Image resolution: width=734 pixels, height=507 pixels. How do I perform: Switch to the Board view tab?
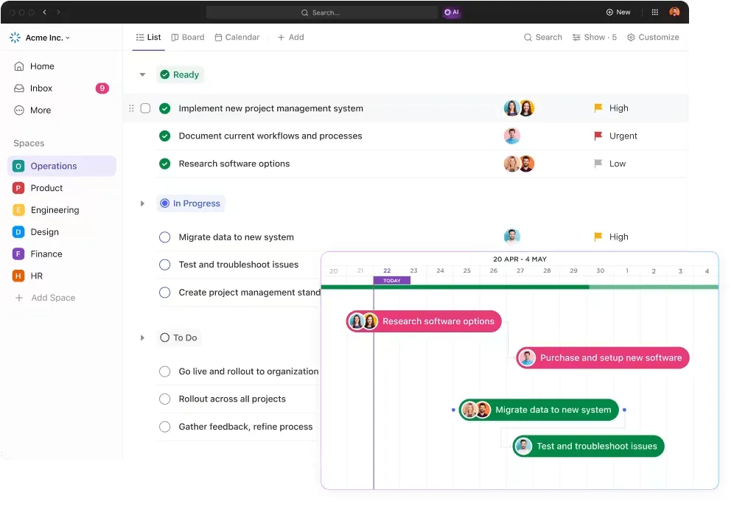click(x=188, y=38)
